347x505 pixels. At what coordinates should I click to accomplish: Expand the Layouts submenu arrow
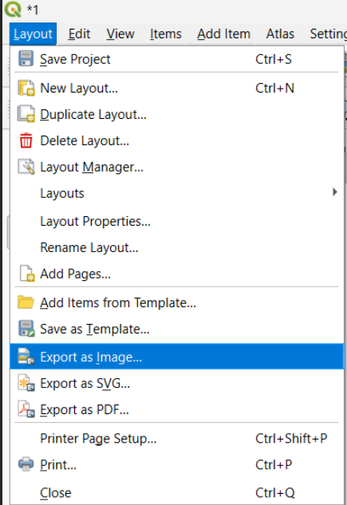tap(335, 192)
